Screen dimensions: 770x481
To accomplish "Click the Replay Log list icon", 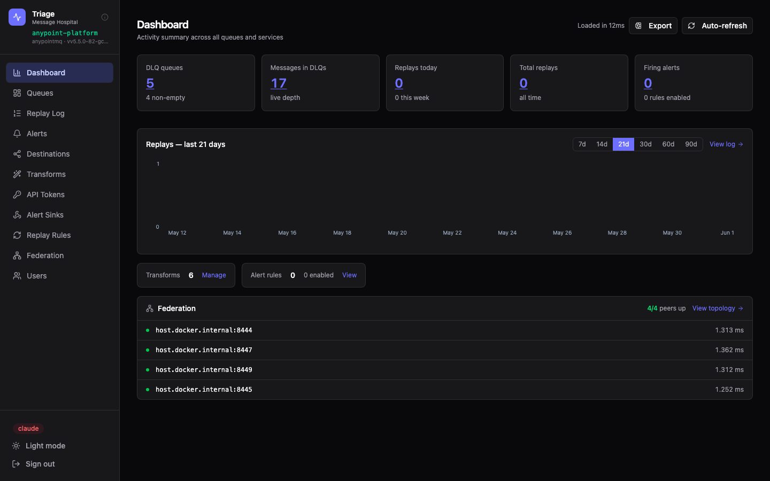I will [x=17, y=113].
